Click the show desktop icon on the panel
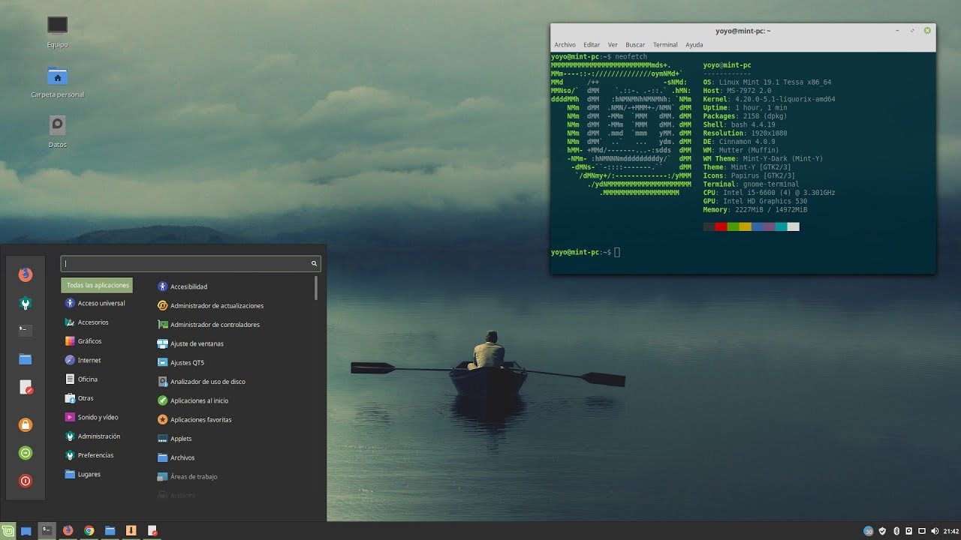The height and width of the screenshot is (540, 961). [x=26, y=531]
